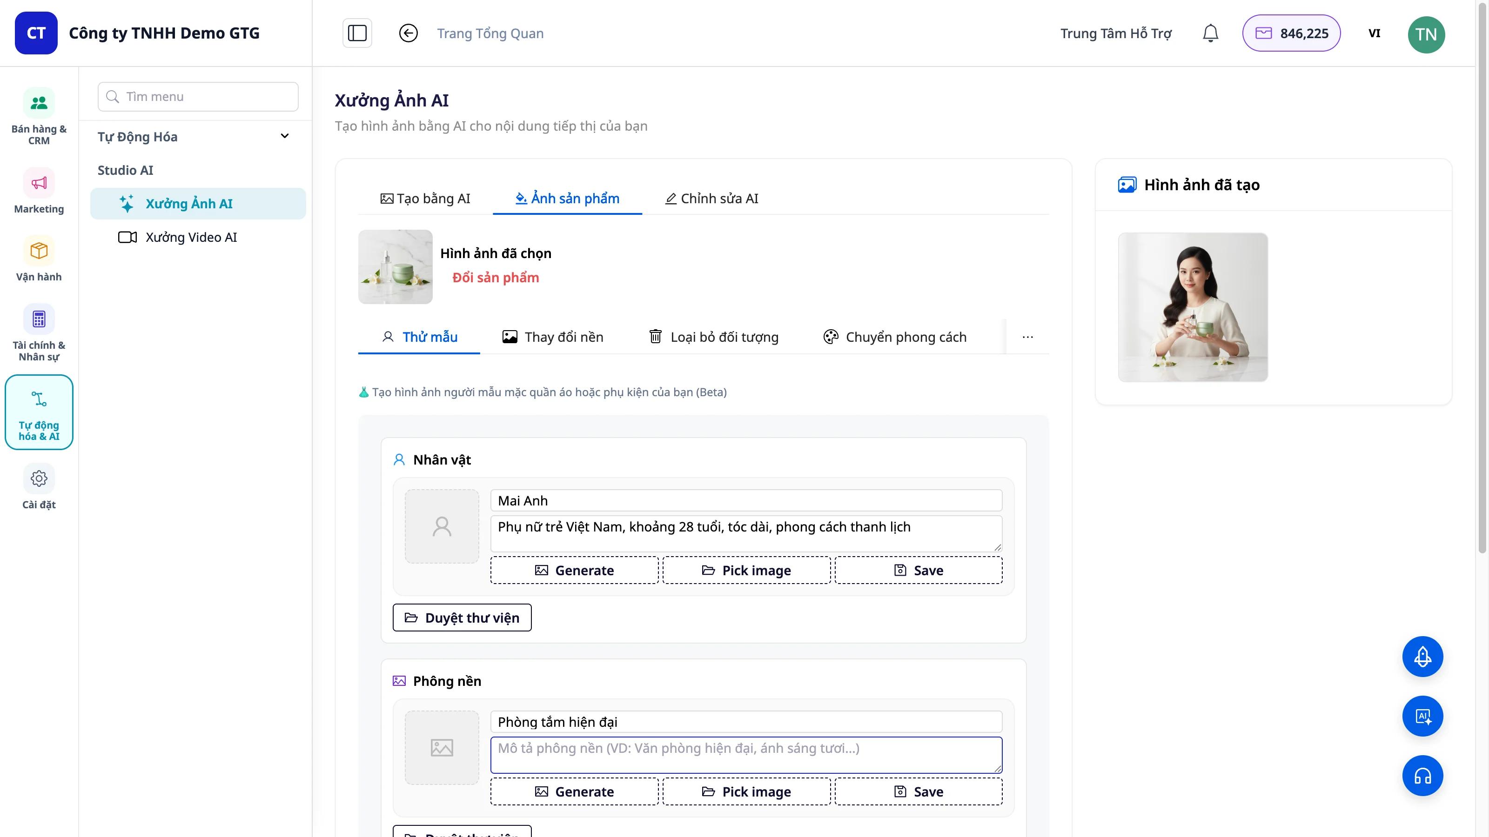Click the AI image floating button
This screenshot has width=1489, height=837.
click(x=1422, y=716)
